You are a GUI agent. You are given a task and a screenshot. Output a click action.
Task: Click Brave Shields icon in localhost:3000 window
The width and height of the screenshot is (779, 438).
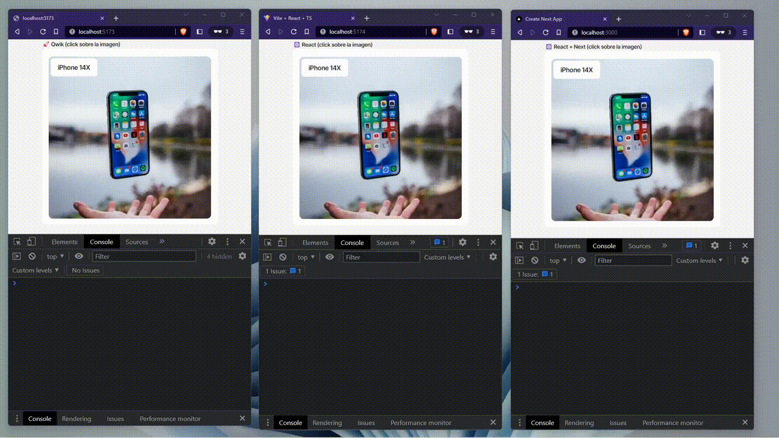coord(686,33)
